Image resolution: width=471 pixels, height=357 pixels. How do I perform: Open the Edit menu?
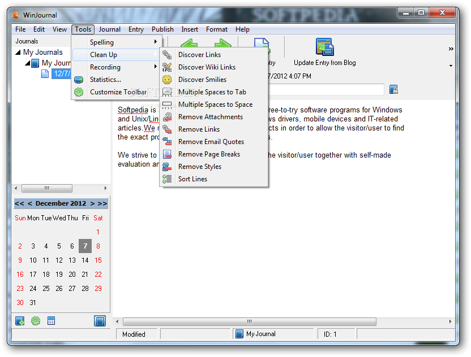(x=39, y=29)
